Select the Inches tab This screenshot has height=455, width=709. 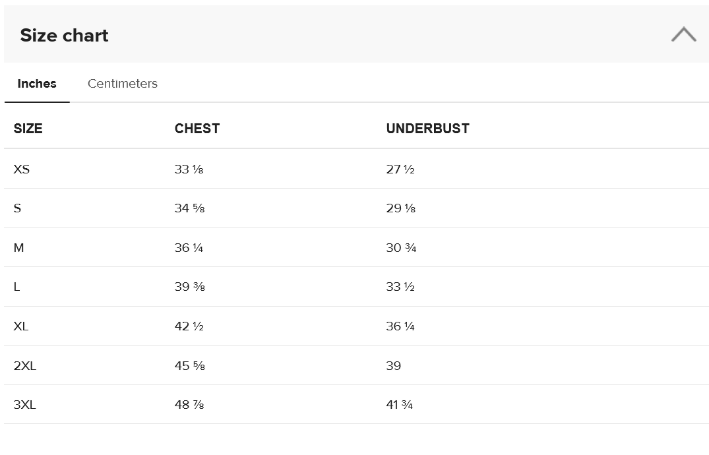(x=37, y=84)
